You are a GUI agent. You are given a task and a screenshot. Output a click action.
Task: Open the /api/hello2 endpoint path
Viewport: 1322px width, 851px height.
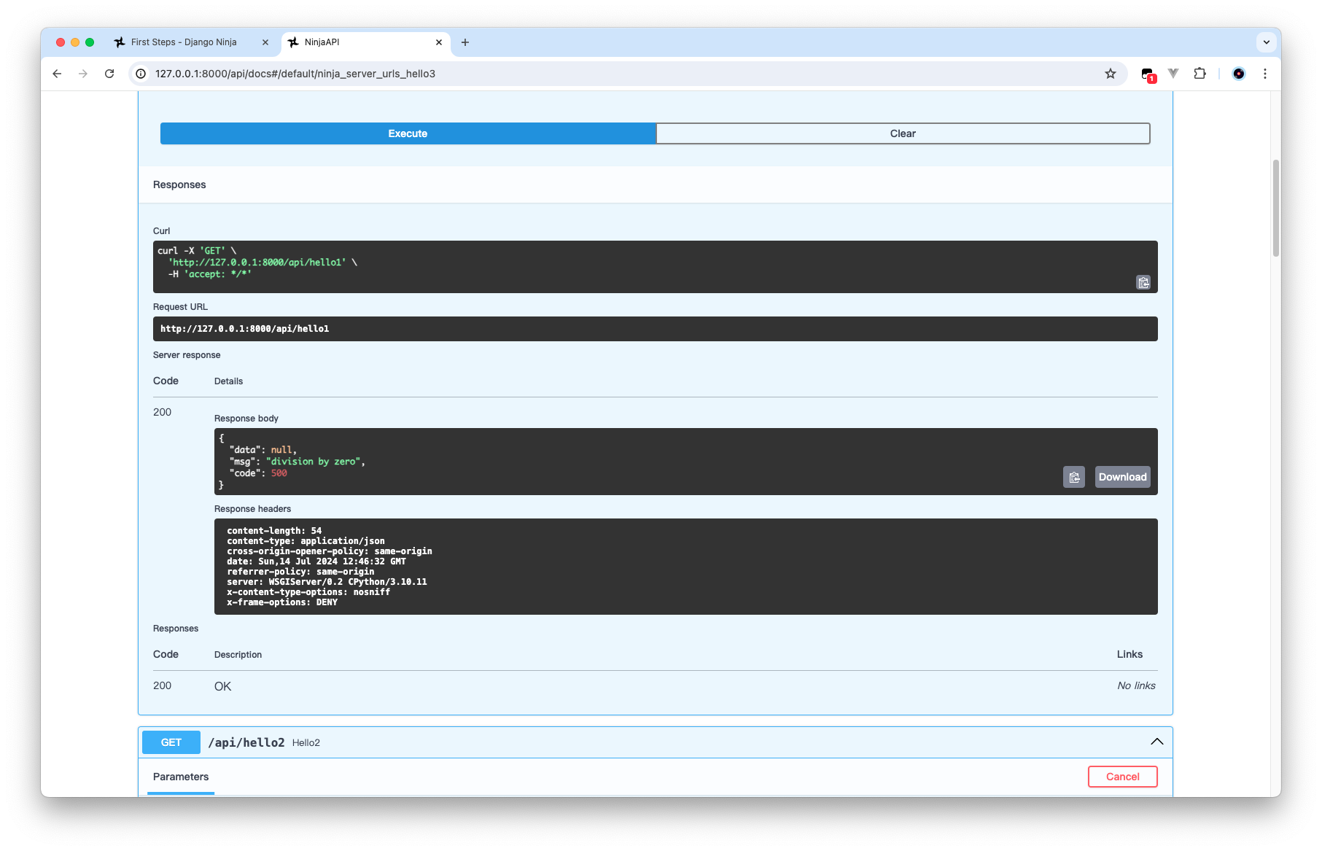pyautogui.click(x=246, y=742)
